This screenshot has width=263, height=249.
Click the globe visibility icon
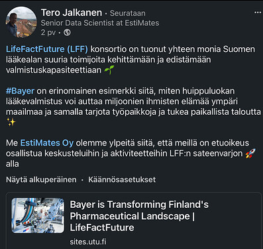coord(67,33)
